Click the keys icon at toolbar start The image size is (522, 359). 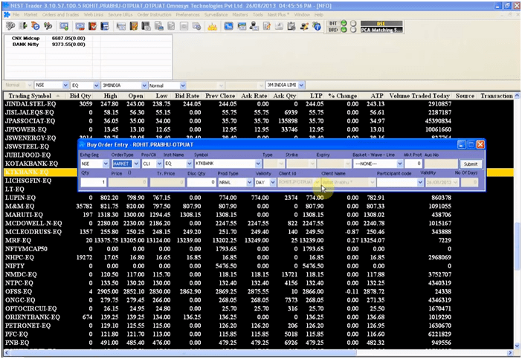(10, 26)
